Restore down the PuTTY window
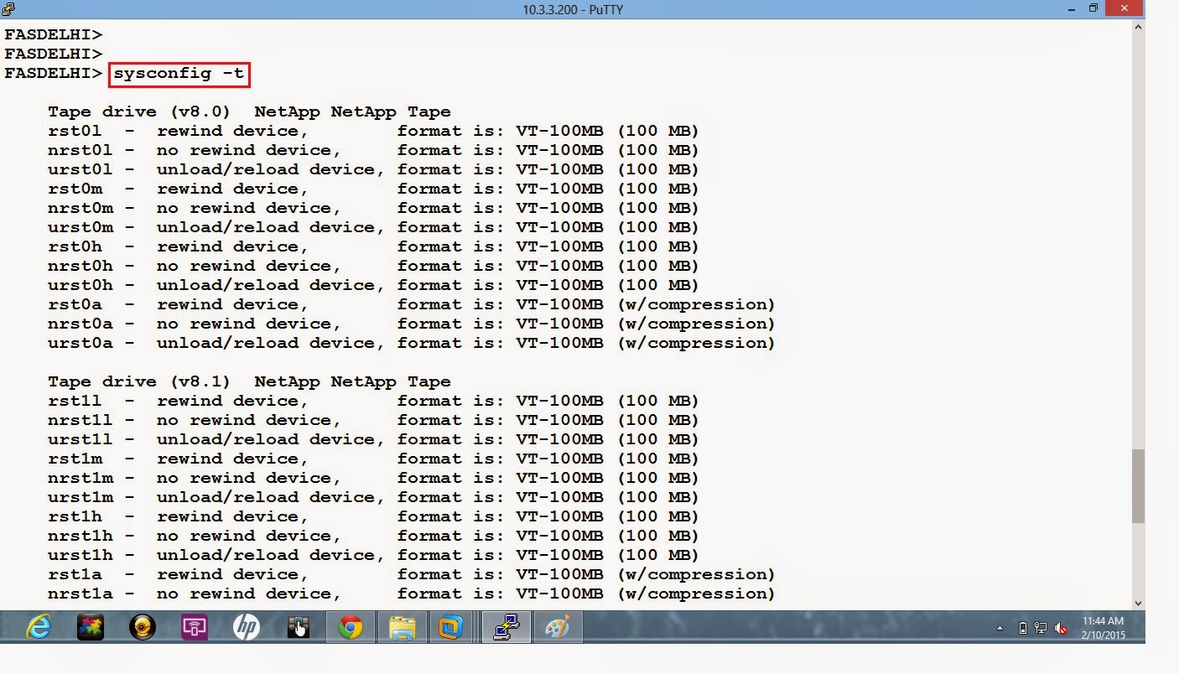The image size is (1179, 674). 1093,8
